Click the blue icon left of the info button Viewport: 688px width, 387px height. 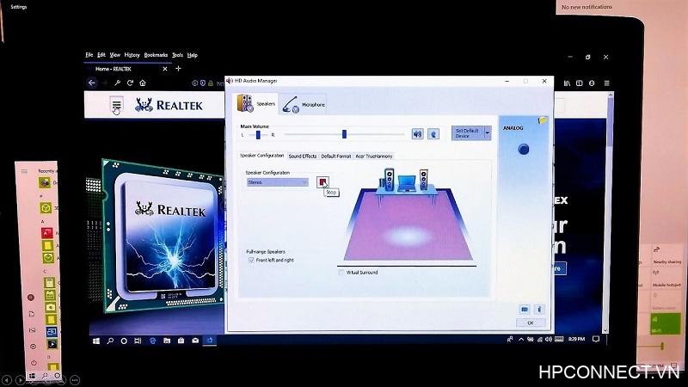pos(525,310)
